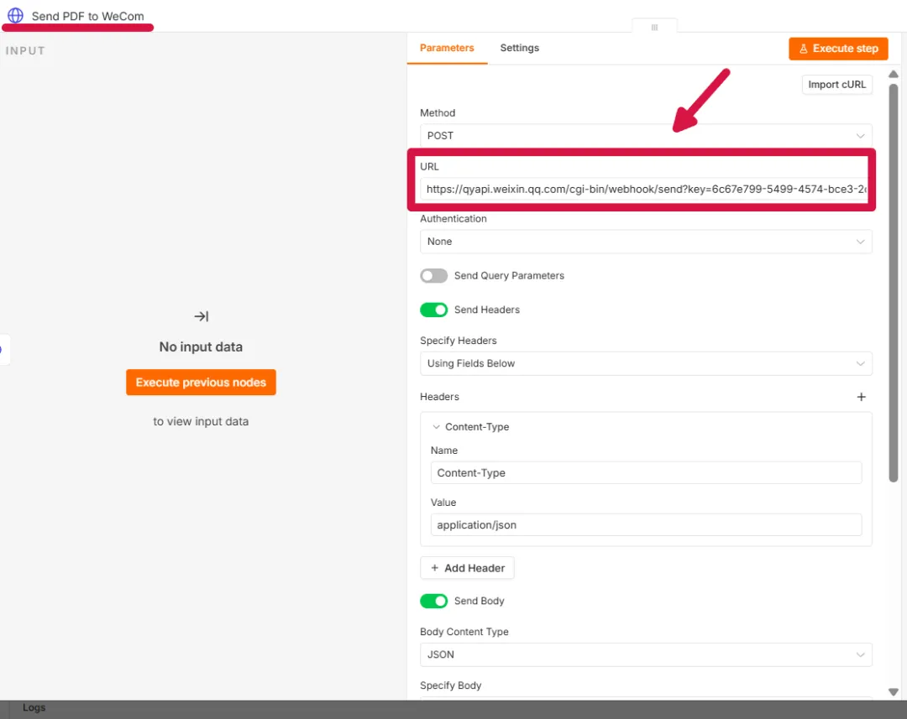Viewport: 907px width, 719px height.
Task: Click the scrollbar down arrow
Action: pyautogui.click(x=893, y=692)
